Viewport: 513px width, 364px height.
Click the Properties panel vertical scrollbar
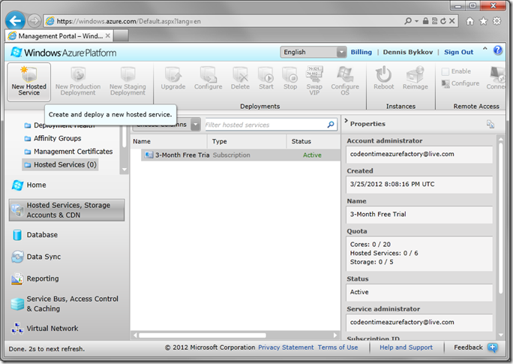[x=500, y=218]
